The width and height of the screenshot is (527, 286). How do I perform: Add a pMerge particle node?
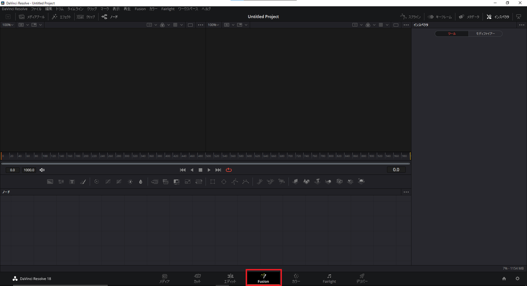point(271,181)
